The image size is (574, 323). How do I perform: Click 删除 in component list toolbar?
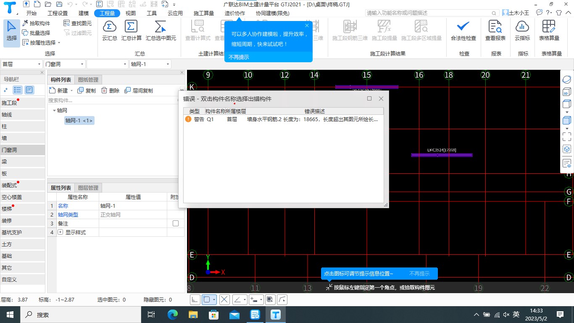(110, 90)
